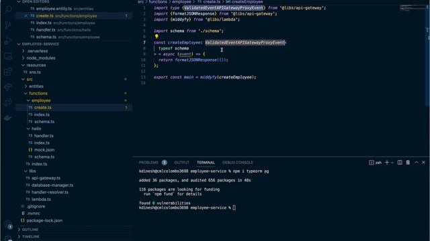This screenshot has height=241, width=430.
Task: Kill terminal with the trash icon
Action: [x=408, y=162]
